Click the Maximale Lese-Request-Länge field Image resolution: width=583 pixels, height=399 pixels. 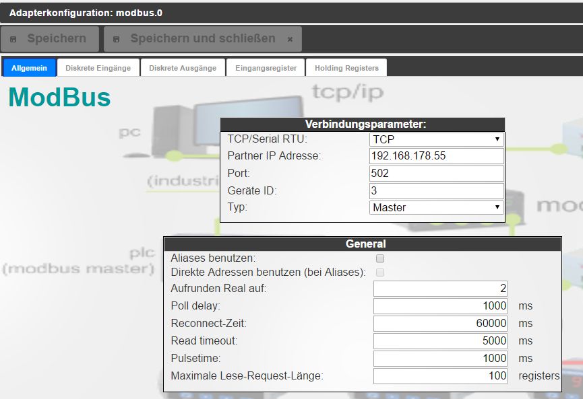[440, 375]
